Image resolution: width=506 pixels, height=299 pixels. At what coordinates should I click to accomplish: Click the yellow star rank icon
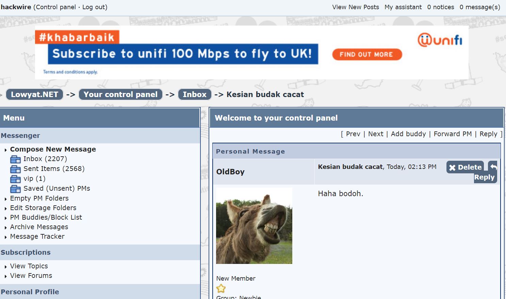pyautogui.click(x=221, y=289)
